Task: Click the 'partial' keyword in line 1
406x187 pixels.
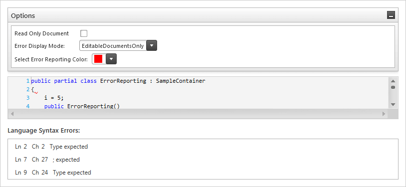Action: (x=65, y=81)
